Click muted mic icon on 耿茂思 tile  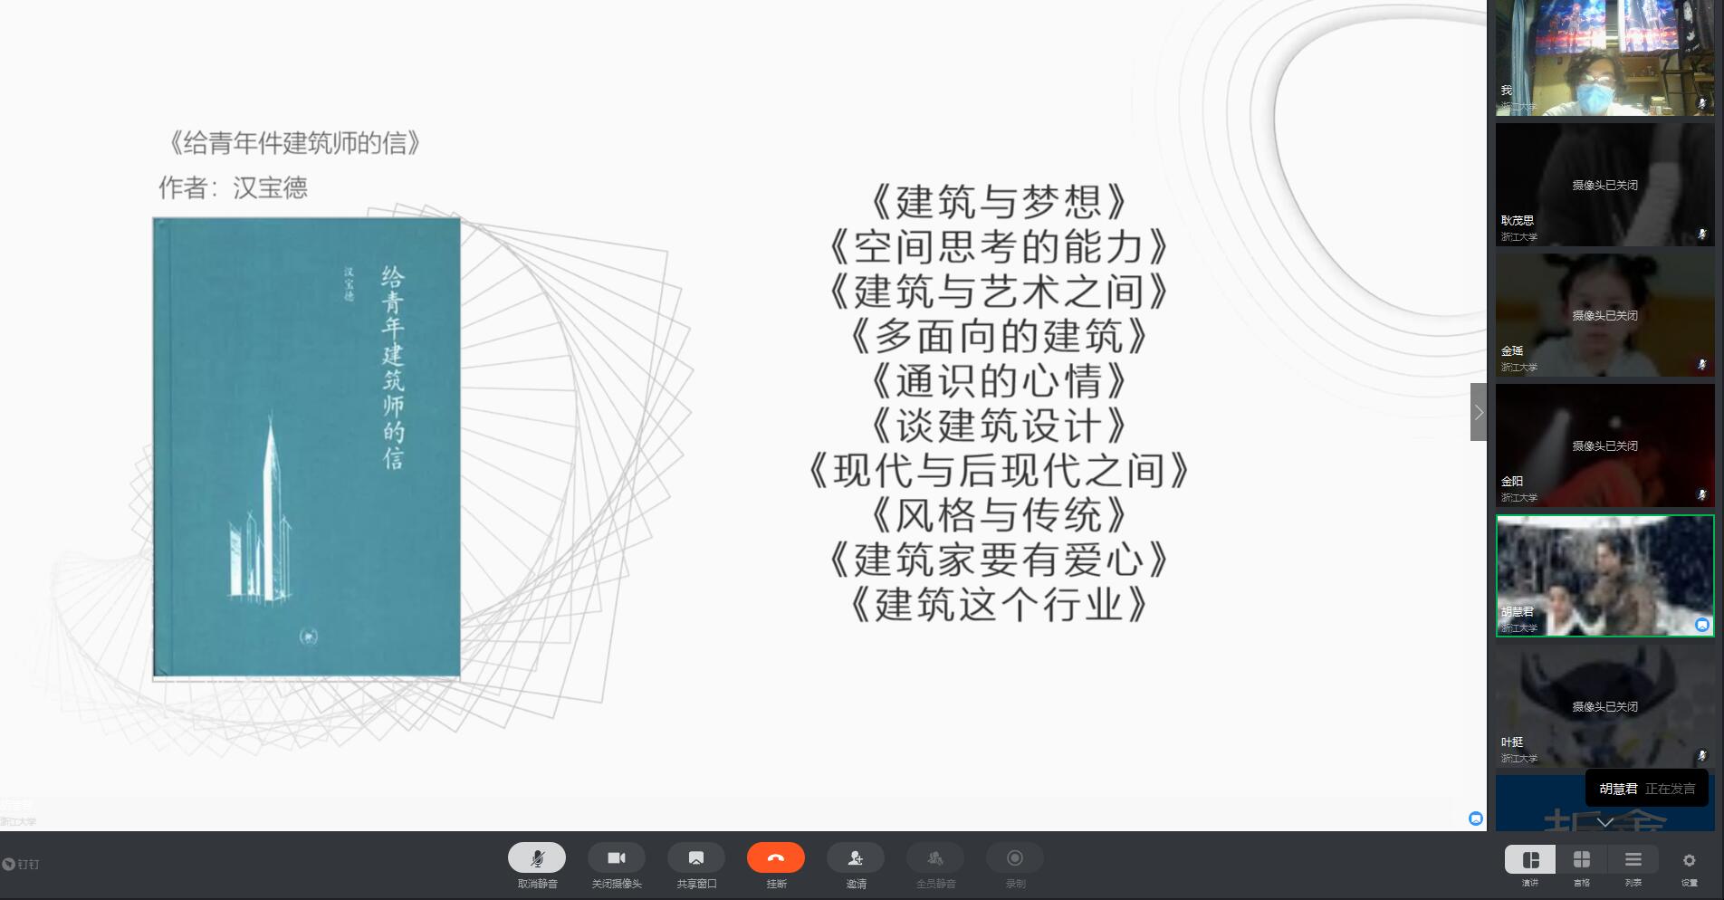tap(1702, 235)
